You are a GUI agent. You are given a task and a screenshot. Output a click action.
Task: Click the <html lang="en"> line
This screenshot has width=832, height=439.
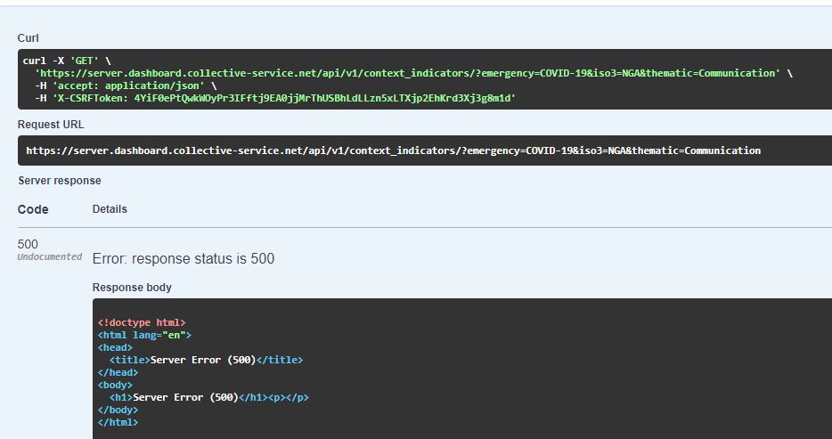pos(144,335)
